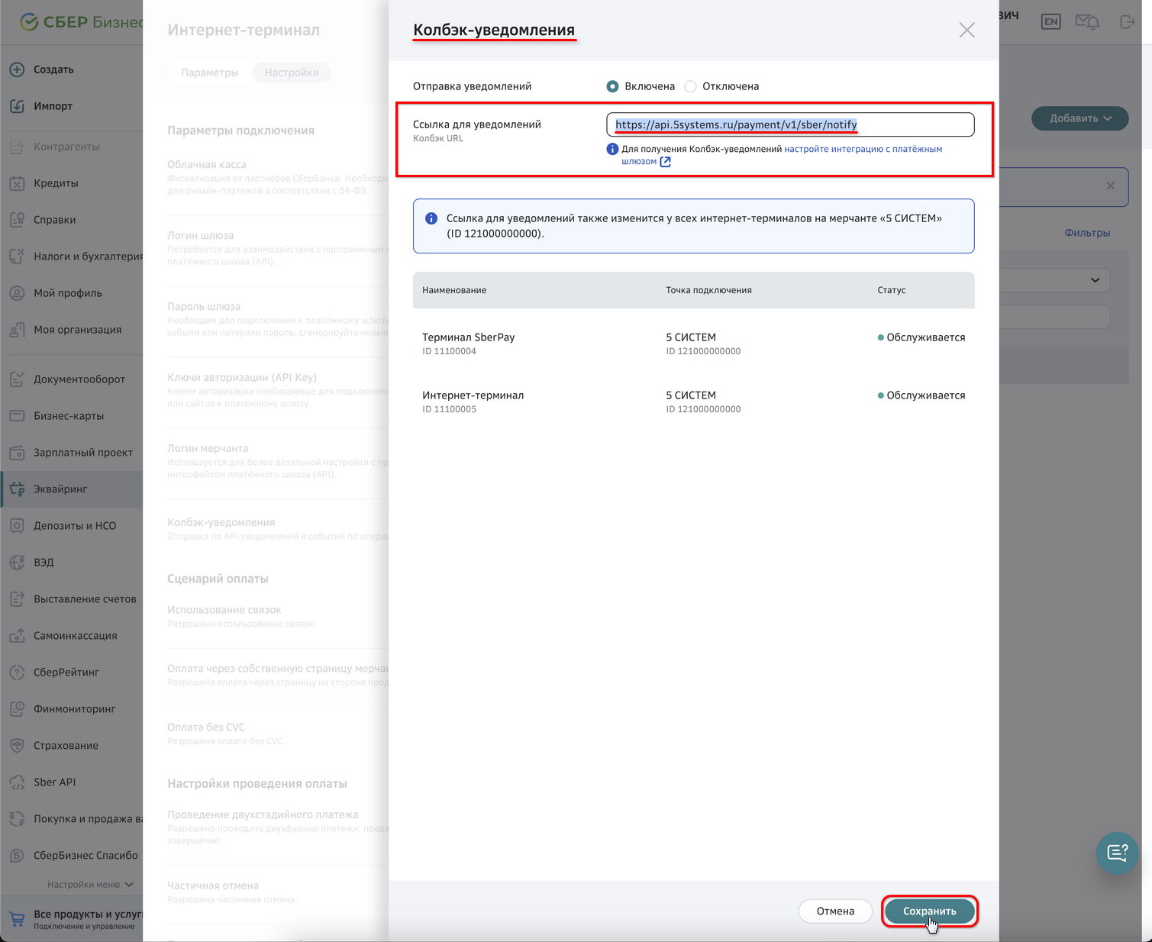Click the Создать plus icon
This screenshot has height=942, width=1152.
[17, 69]
